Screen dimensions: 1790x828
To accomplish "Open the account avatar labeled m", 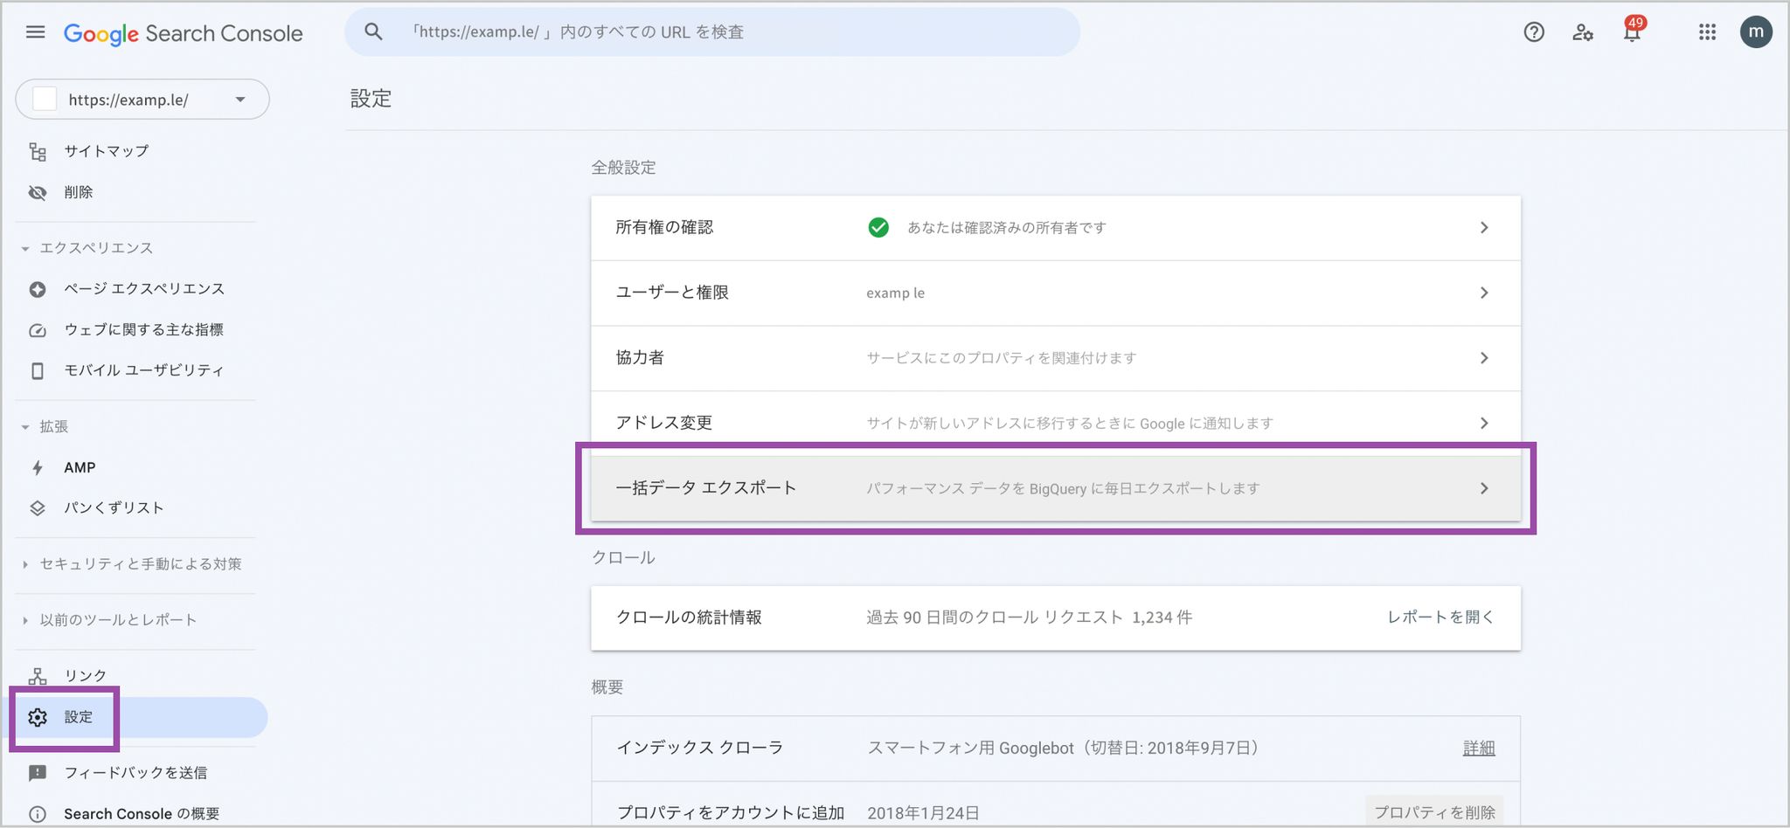I will tap(1756, 32).
